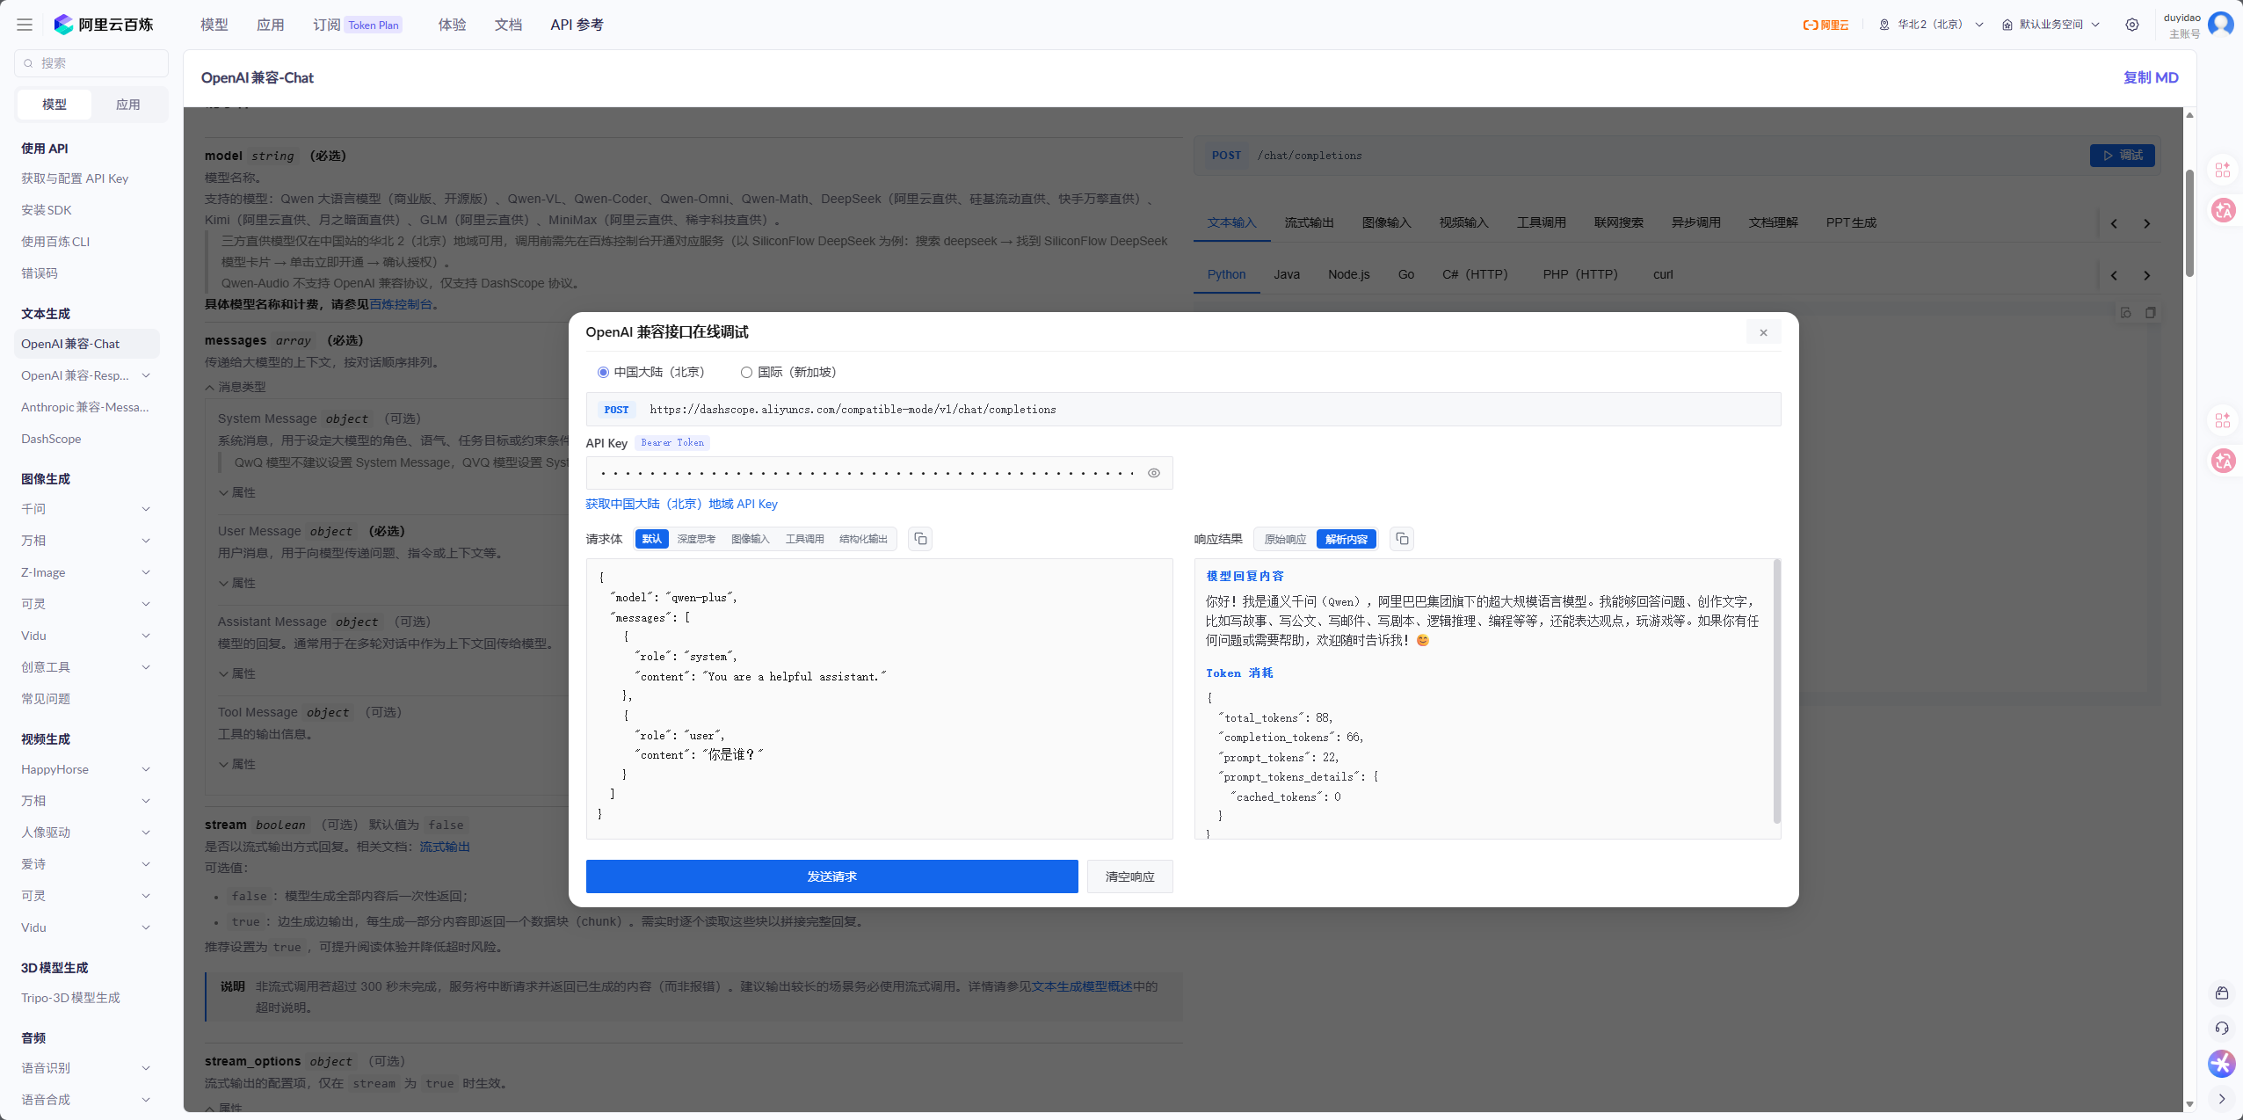Expand the 人像驱动 sidebar group
The width and height of the screenshot is (2243, 1120).
pyautogui.click(x=146, y=833)
